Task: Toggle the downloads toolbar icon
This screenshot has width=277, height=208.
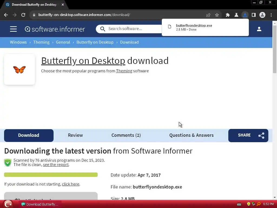Action: coord(245,15)
